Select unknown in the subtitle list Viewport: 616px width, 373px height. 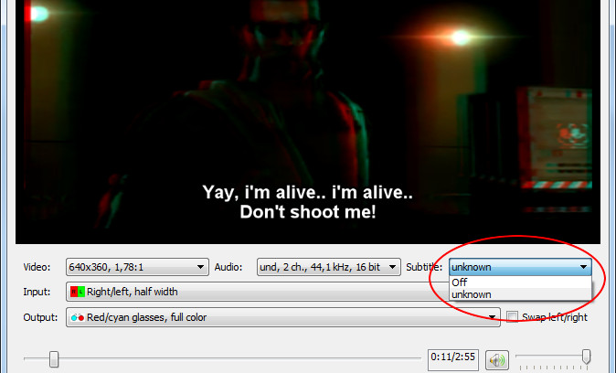coord(520,294)
